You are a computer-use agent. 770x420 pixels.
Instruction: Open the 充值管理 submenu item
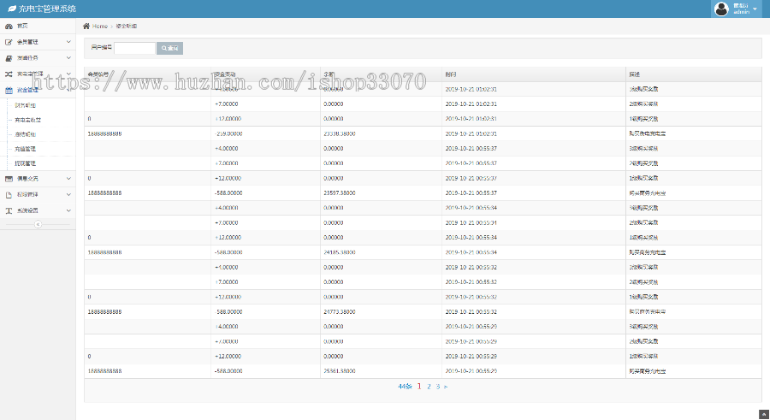(25, 149)
